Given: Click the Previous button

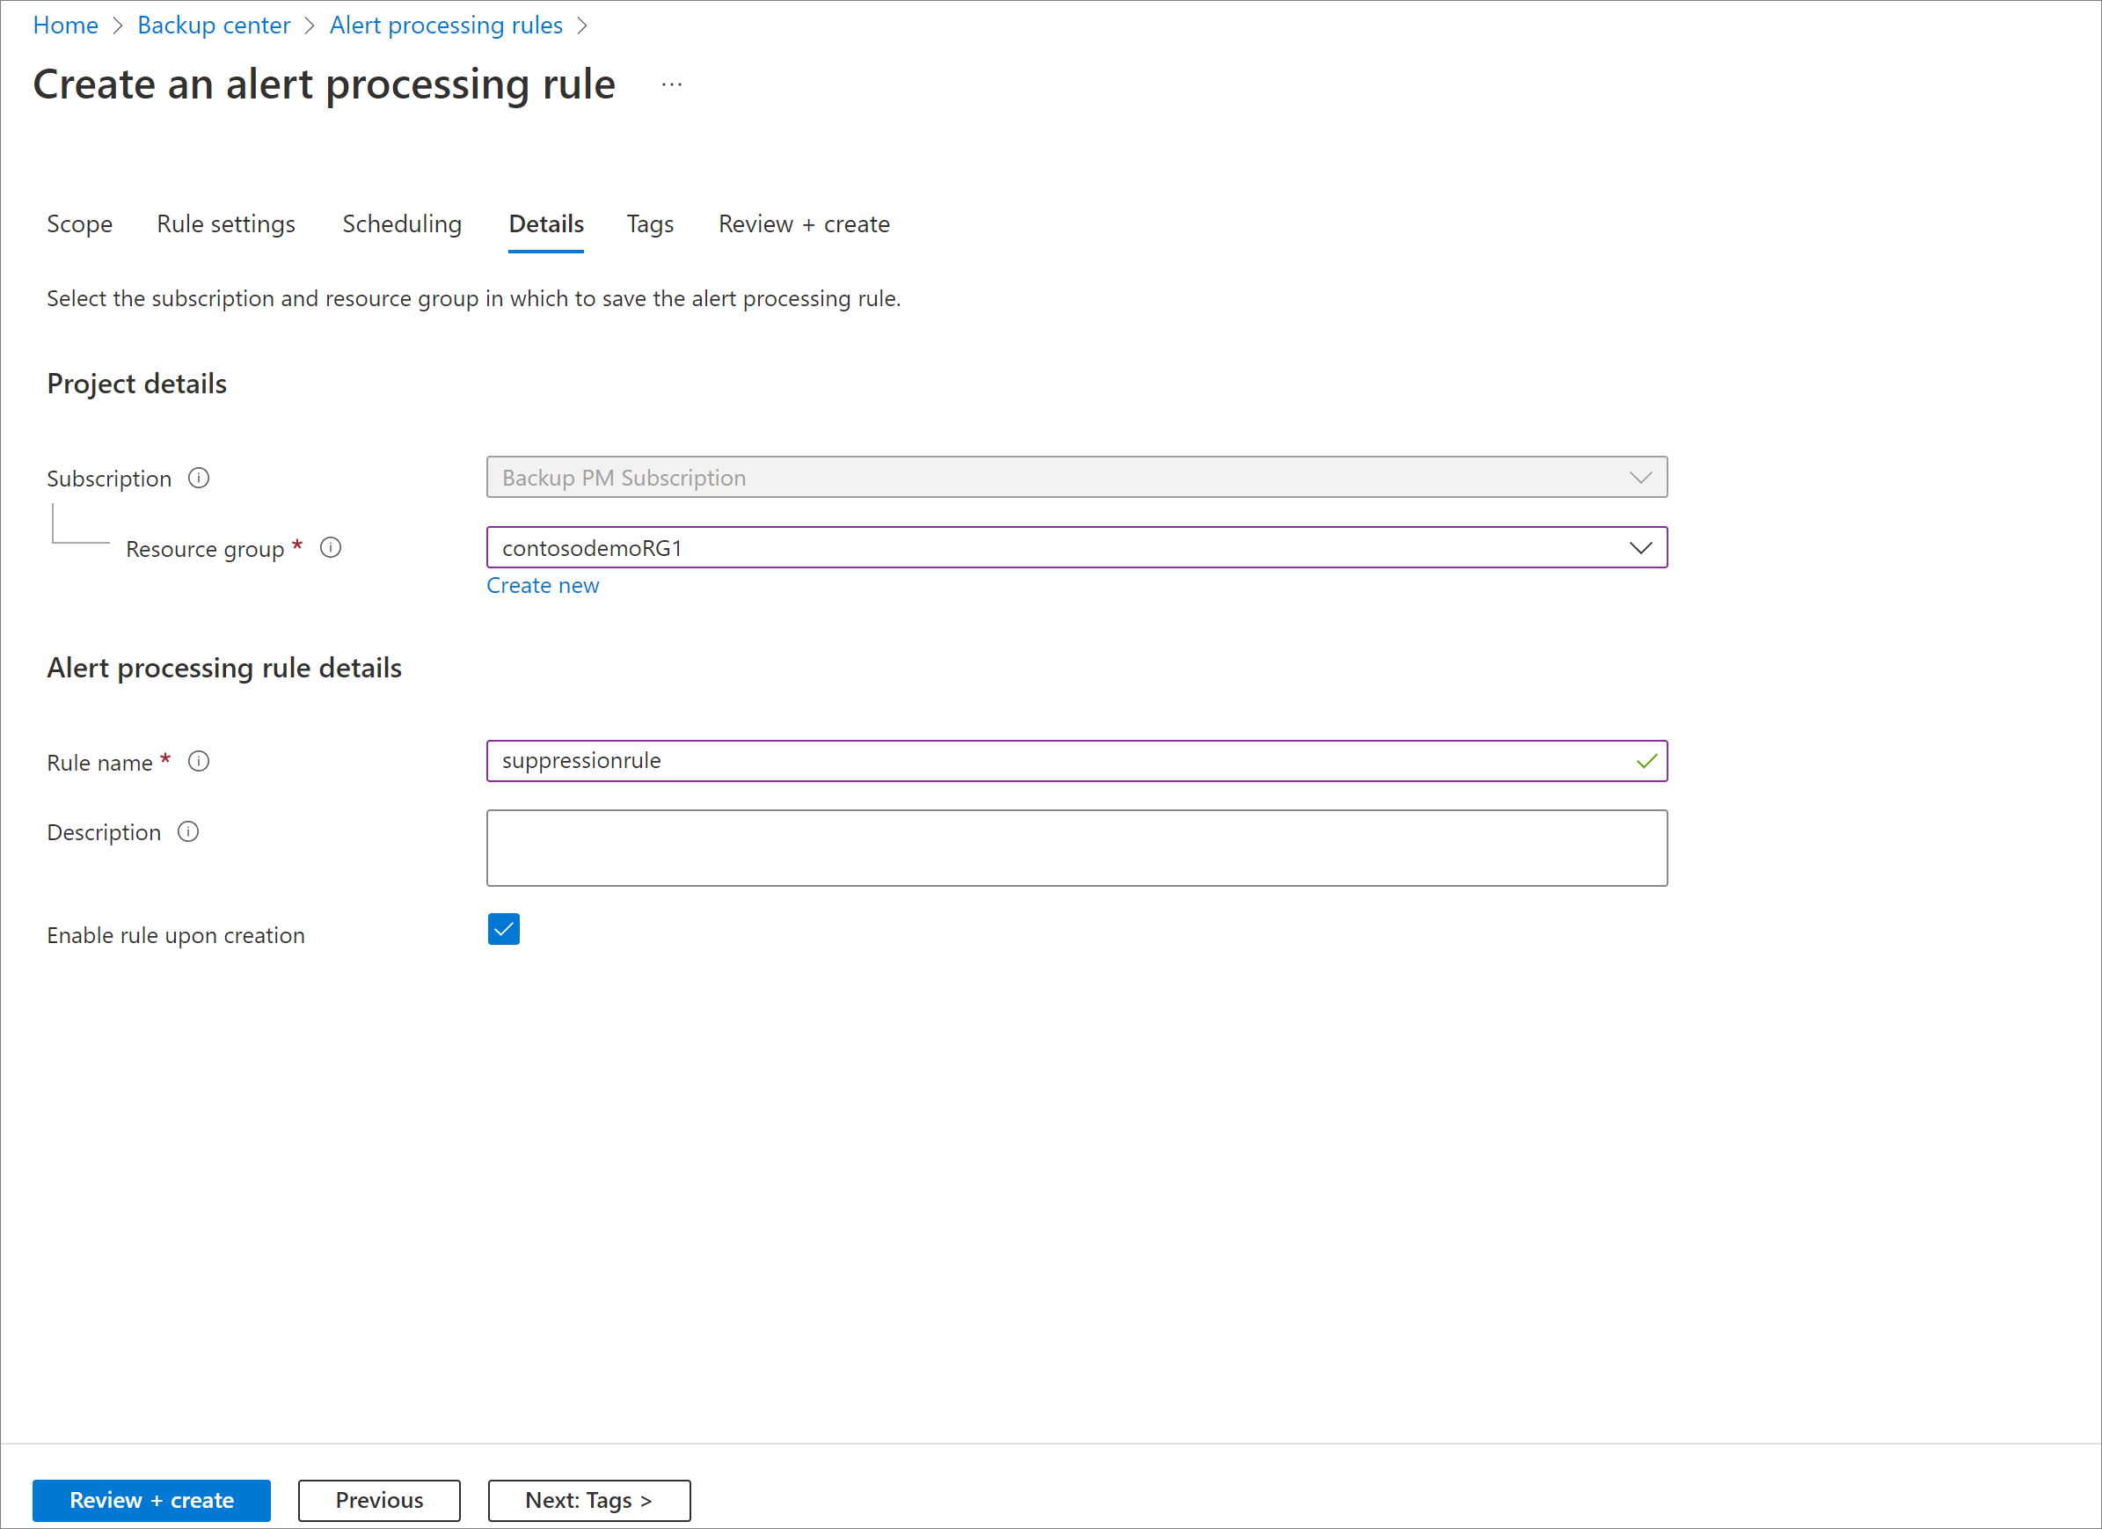Looking at the screenshot, I should coord(378,1500).
